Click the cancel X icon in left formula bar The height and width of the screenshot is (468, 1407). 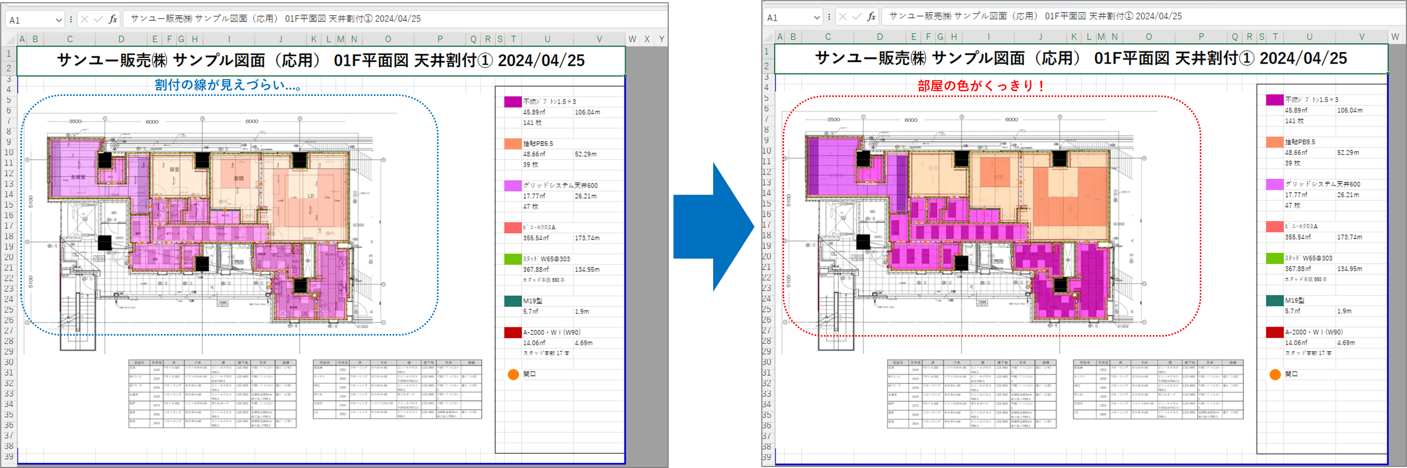(x=84, y=19)
